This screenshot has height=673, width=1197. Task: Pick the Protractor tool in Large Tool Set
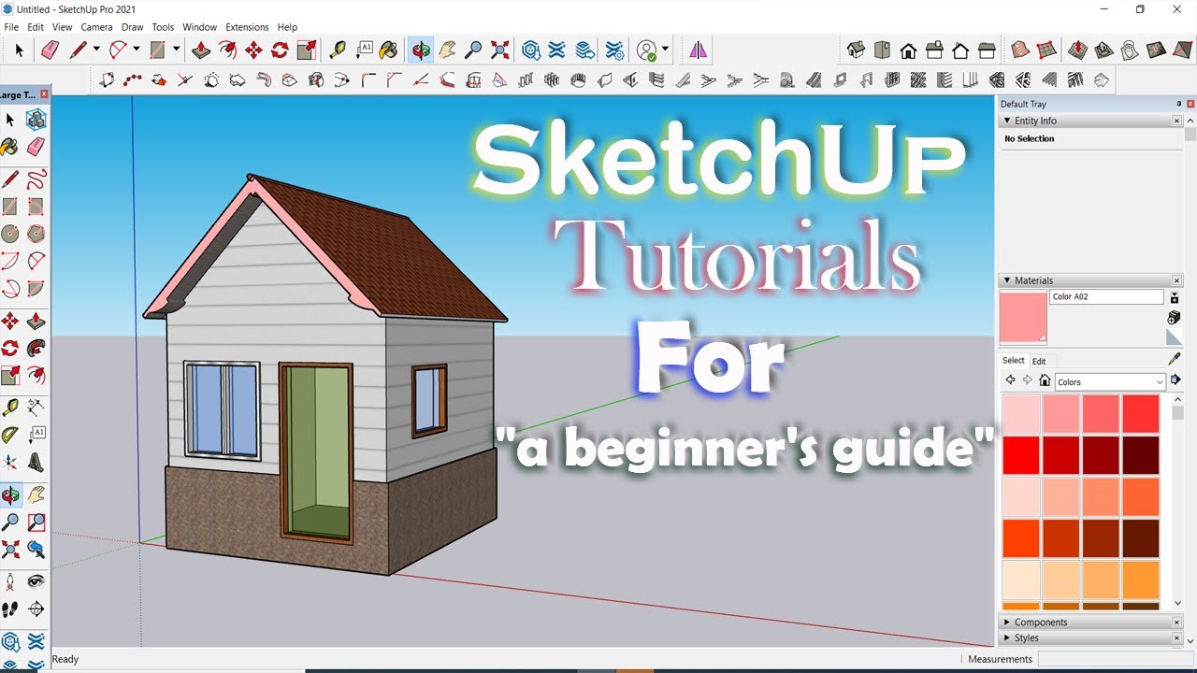[10, 436]
